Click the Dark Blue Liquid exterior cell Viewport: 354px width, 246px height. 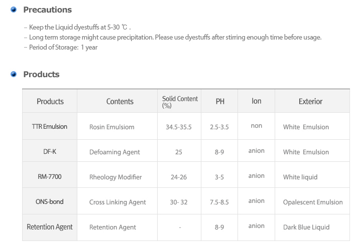pos(312,227)
